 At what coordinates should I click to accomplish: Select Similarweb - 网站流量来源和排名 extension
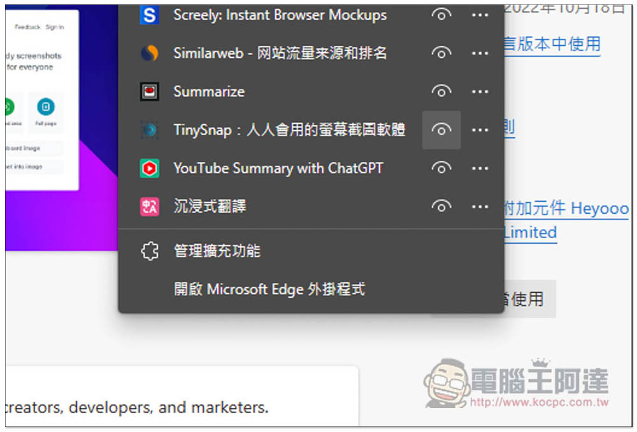(x=280, y=53)
